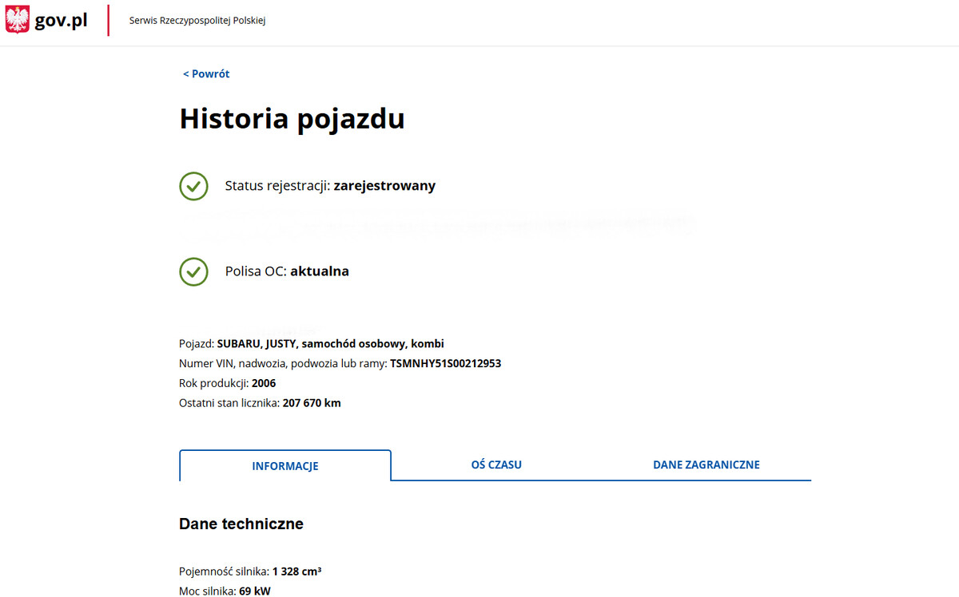Click the production year 2006
Screen dimensions: 959x597
pos(264,384)
